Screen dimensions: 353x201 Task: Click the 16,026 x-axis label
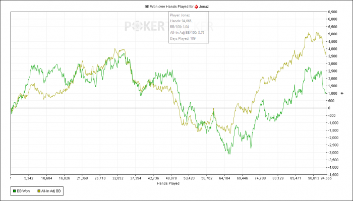(x=64, y=178)
